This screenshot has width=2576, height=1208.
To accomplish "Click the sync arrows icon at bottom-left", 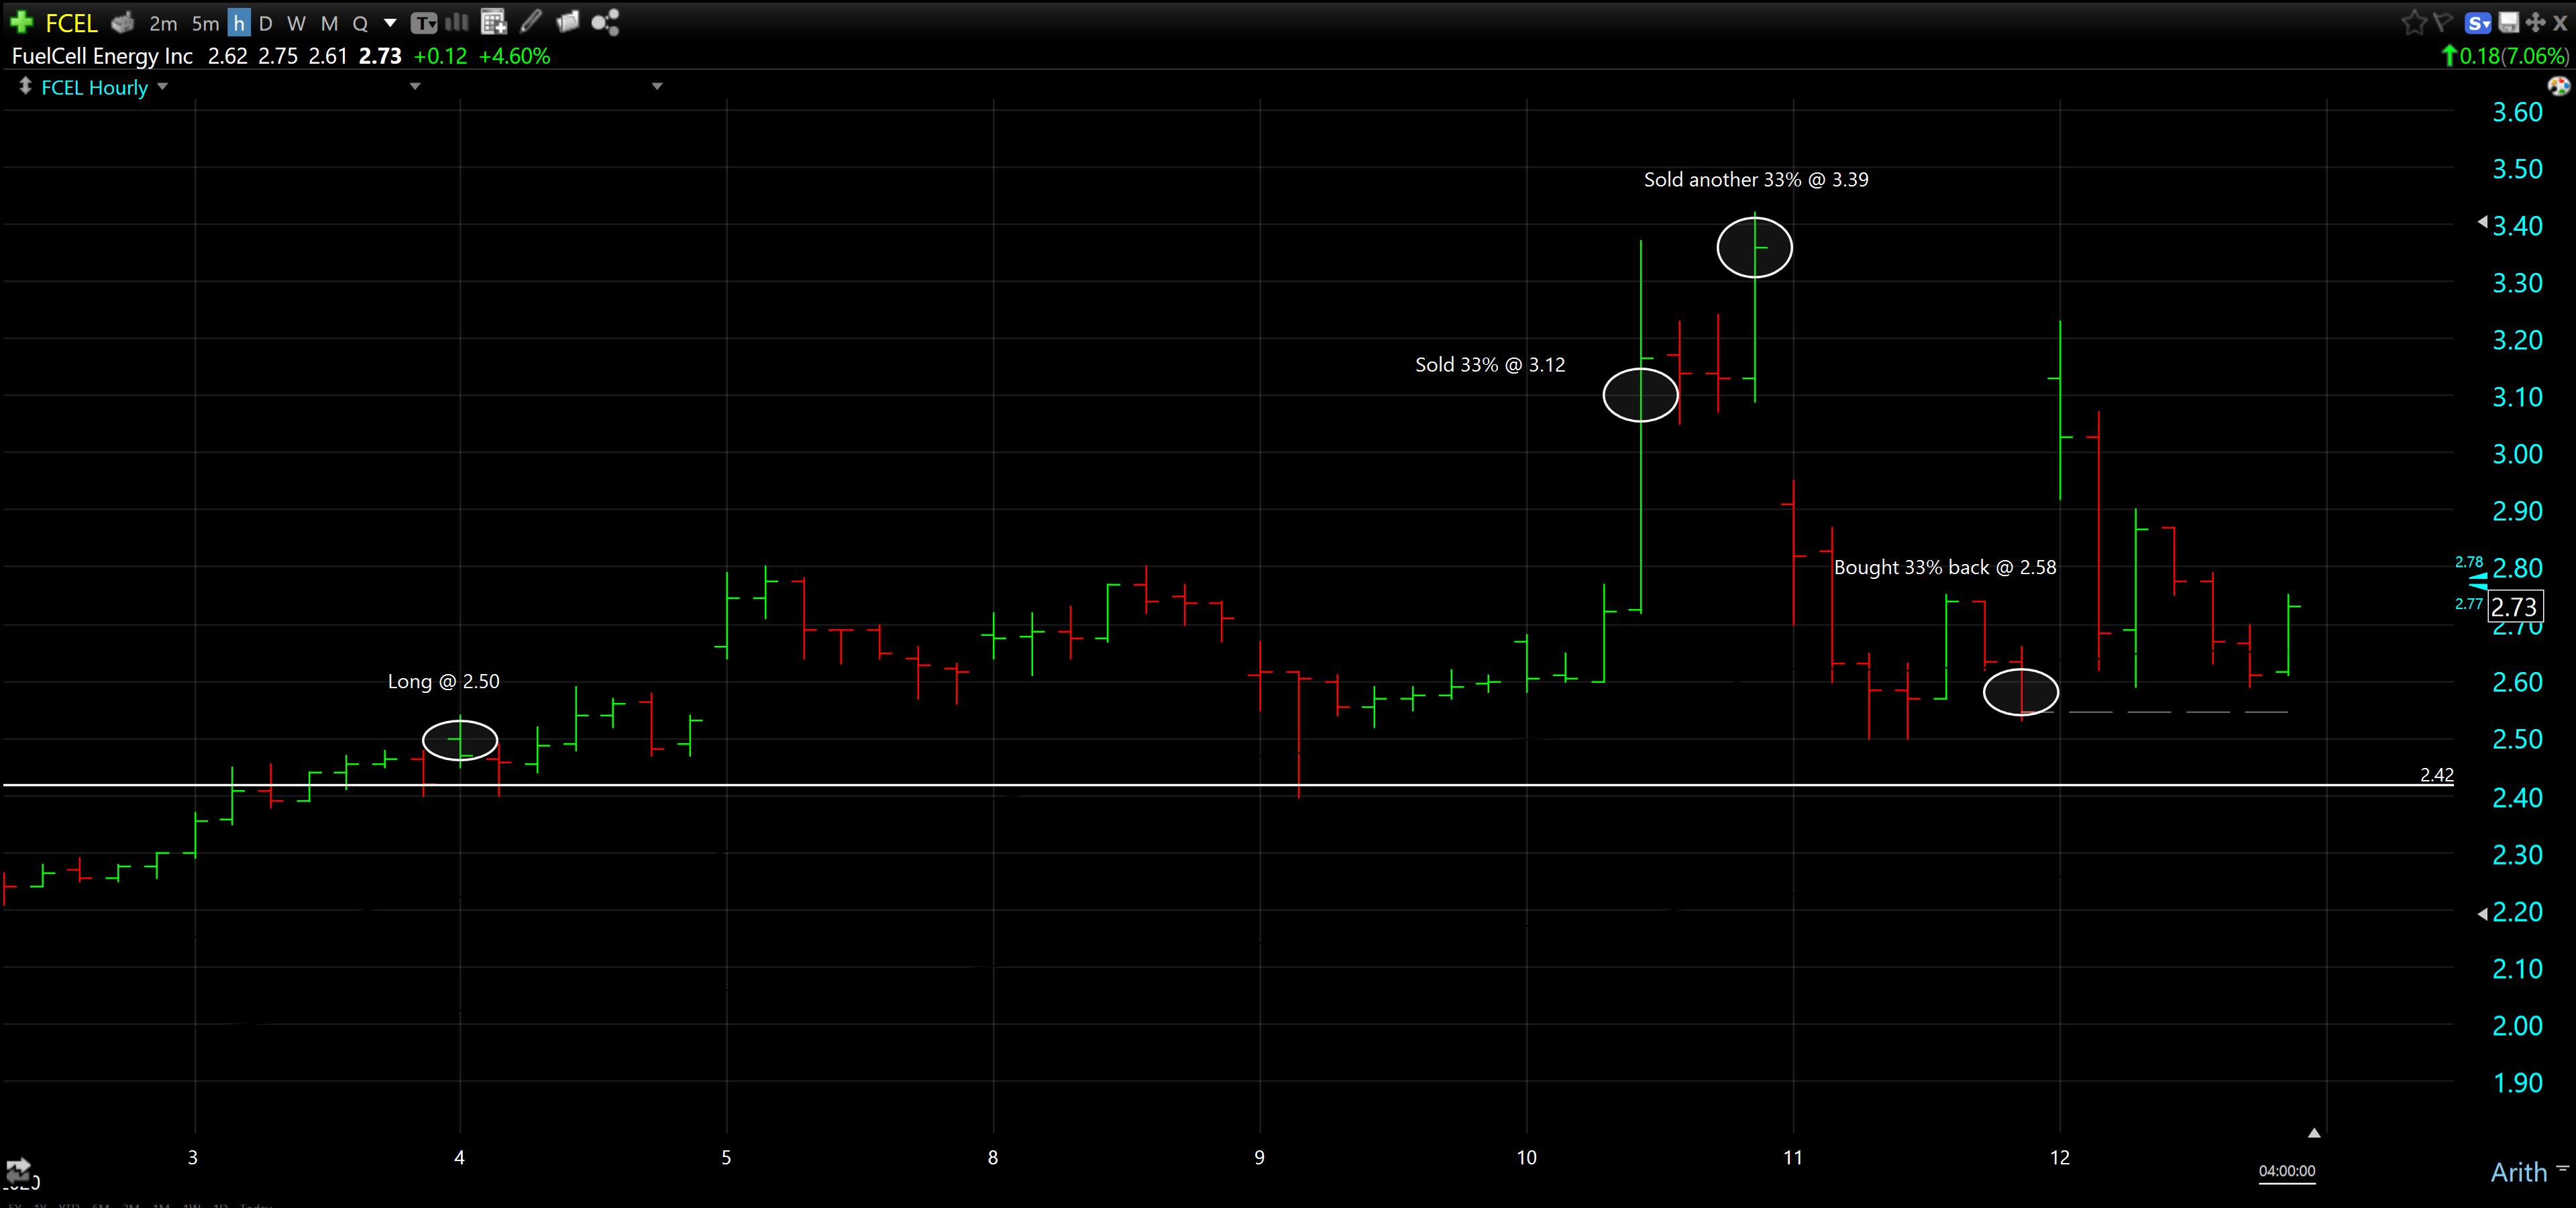I will (x=18, y=1170).
